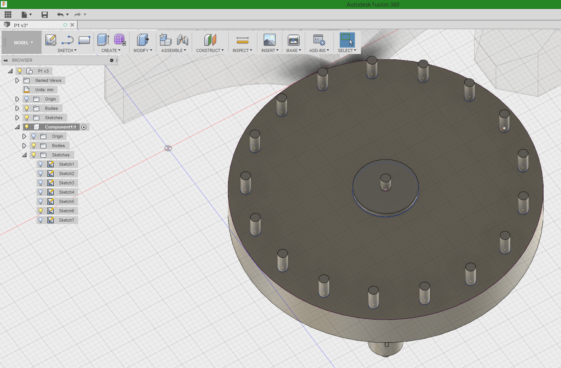
Task: Toggle visibility bulb for Component1:1
Action: [x=26, y=127]
